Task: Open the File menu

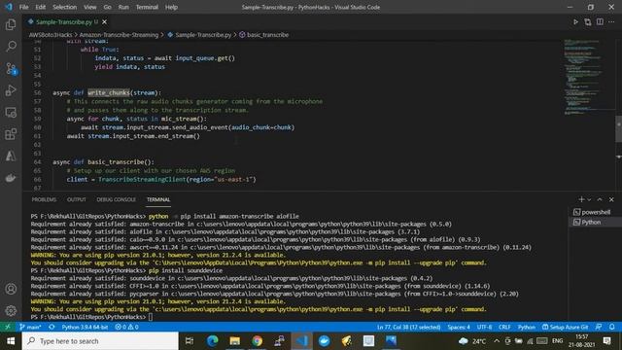Action: tap(23, 7)
